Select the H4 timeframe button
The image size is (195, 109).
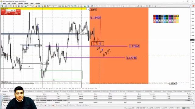(111, 6)
